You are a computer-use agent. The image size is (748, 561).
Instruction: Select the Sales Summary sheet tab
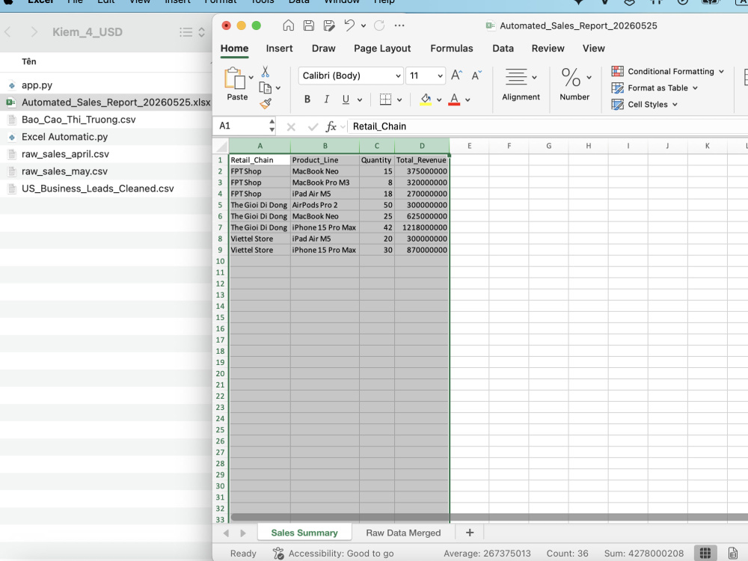(304, 533)
